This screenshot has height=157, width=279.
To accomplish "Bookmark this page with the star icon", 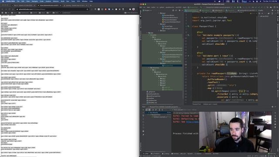I will 87,9.
